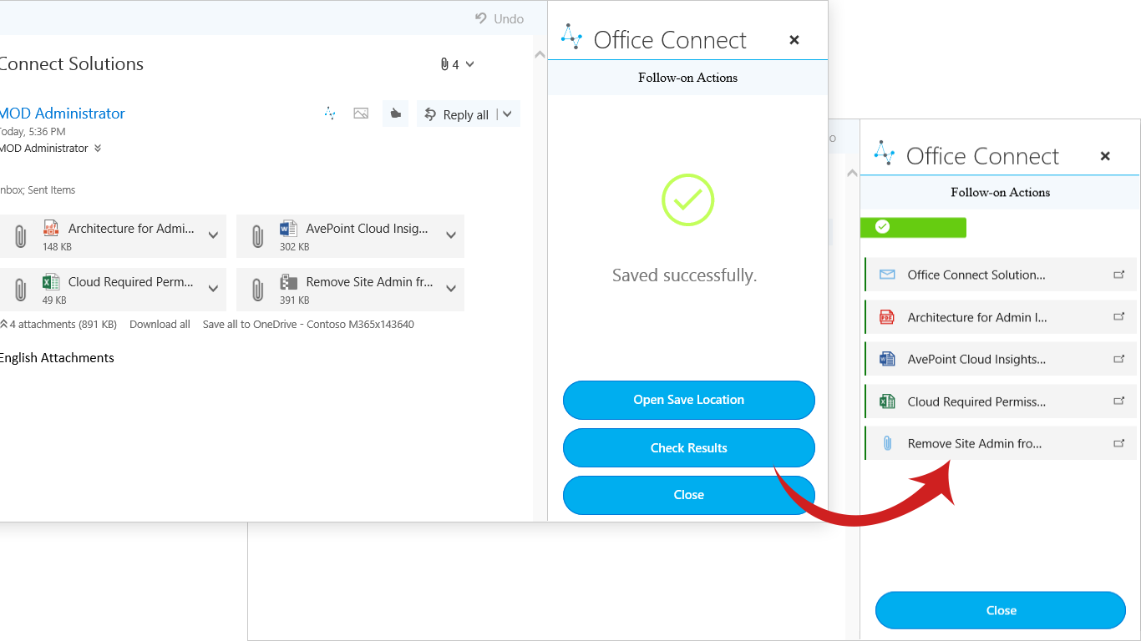The height and width of the screenshot is (641, 1141).
Task: Click the scroll-up arrow of the message pane
Action: pos(540,55)
